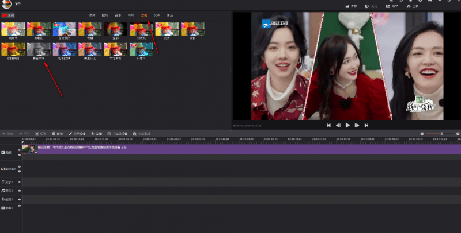Viewport: 461px width, 233px height.
Task: Click the trash delete icon in timeline toolbar
Action: [x=54, y=133]
